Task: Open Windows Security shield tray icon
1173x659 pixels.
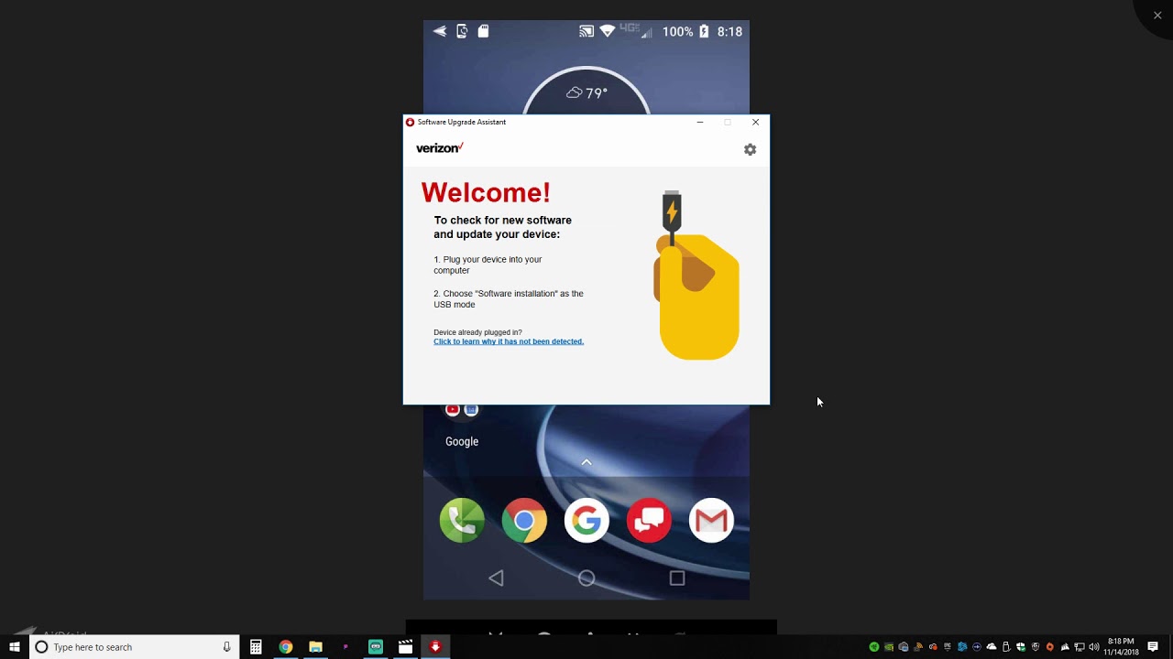Action: click(x=1021, y=647)
